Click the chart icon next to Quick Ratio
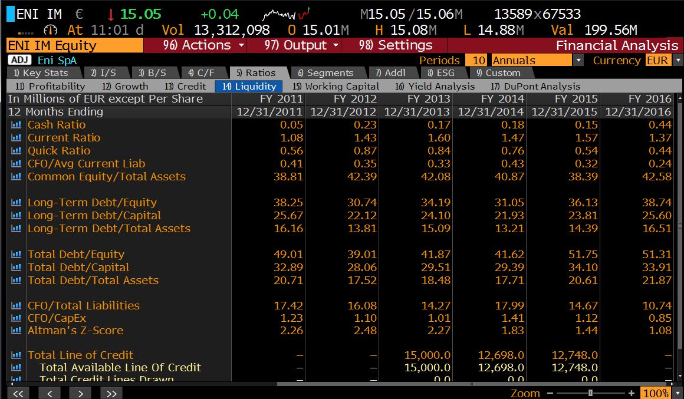 pos(16,151)
